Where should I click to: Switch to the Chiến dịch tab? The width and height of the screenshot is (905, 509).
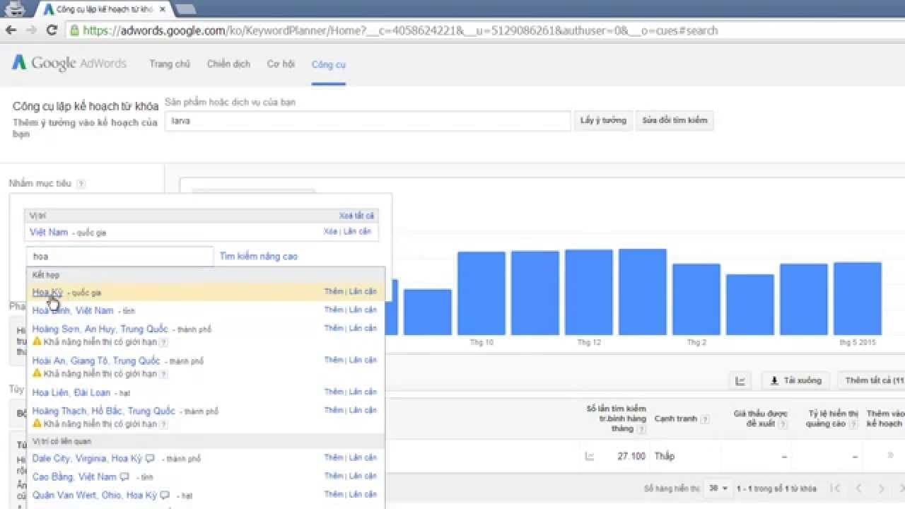[x=228, y=64]
